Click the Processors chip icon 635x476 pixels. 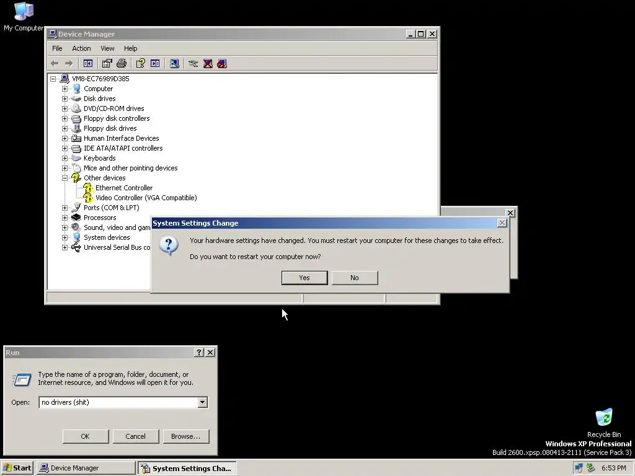[76, 218]
